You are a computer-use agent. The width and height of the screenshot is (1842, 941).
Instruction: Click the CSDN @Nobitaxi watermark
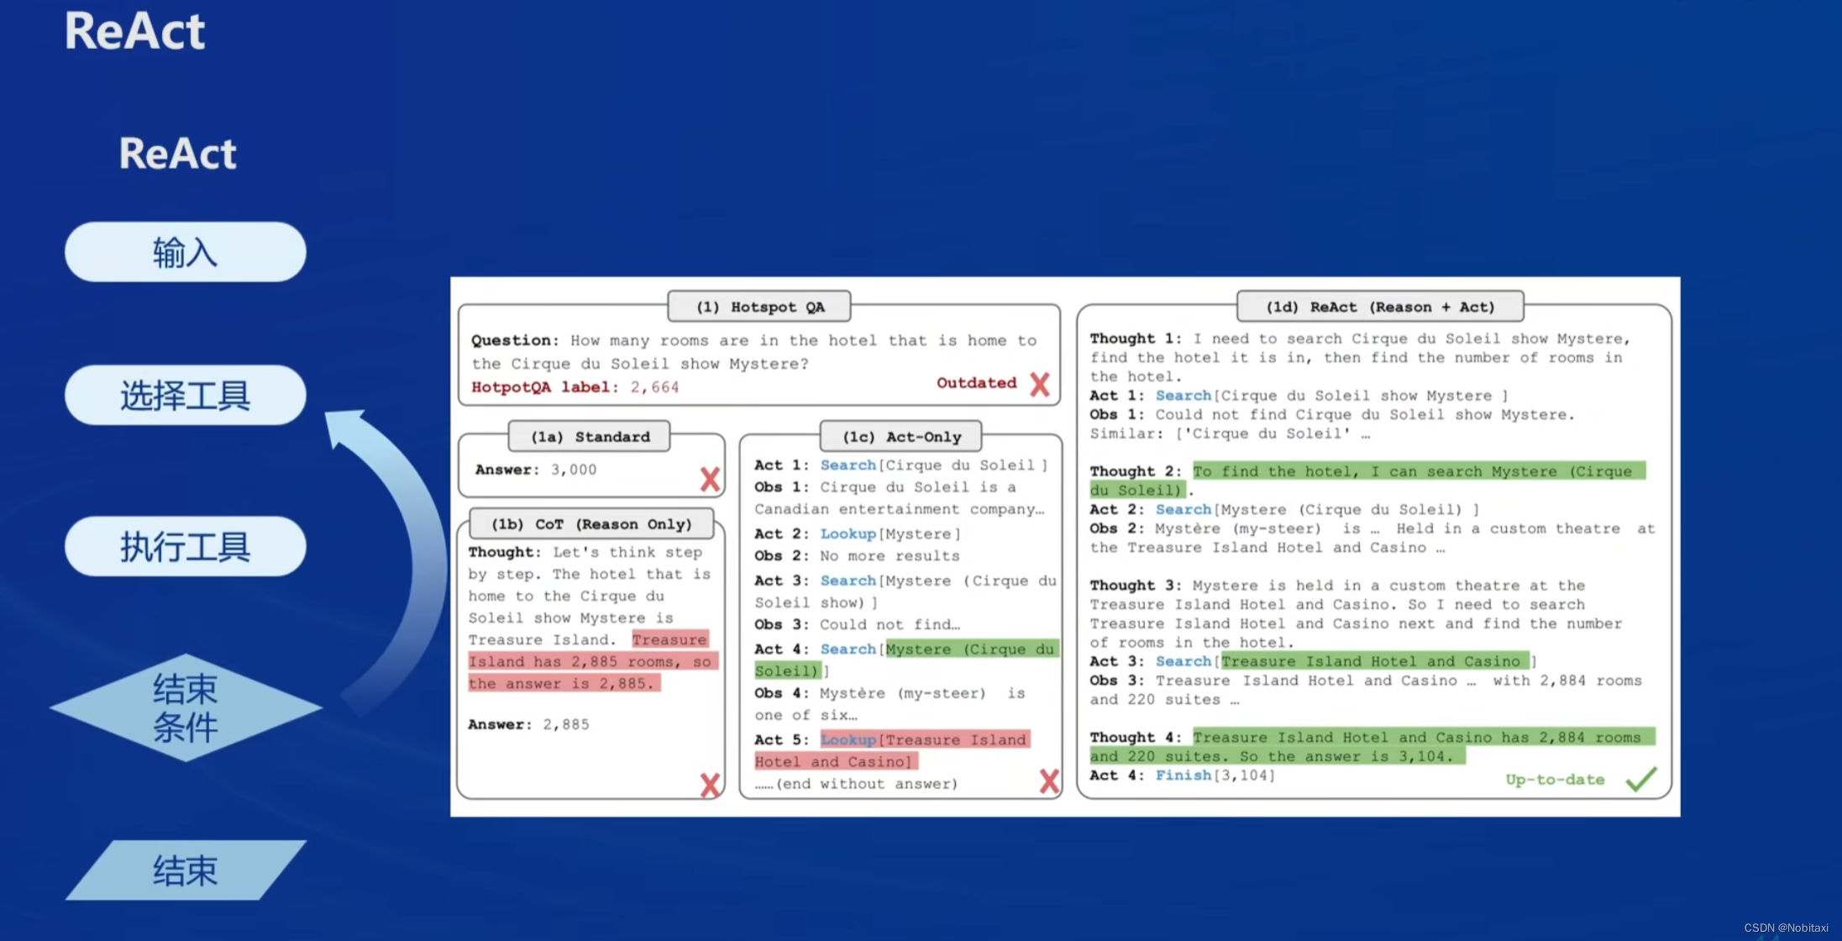(x=1786, y=928)
